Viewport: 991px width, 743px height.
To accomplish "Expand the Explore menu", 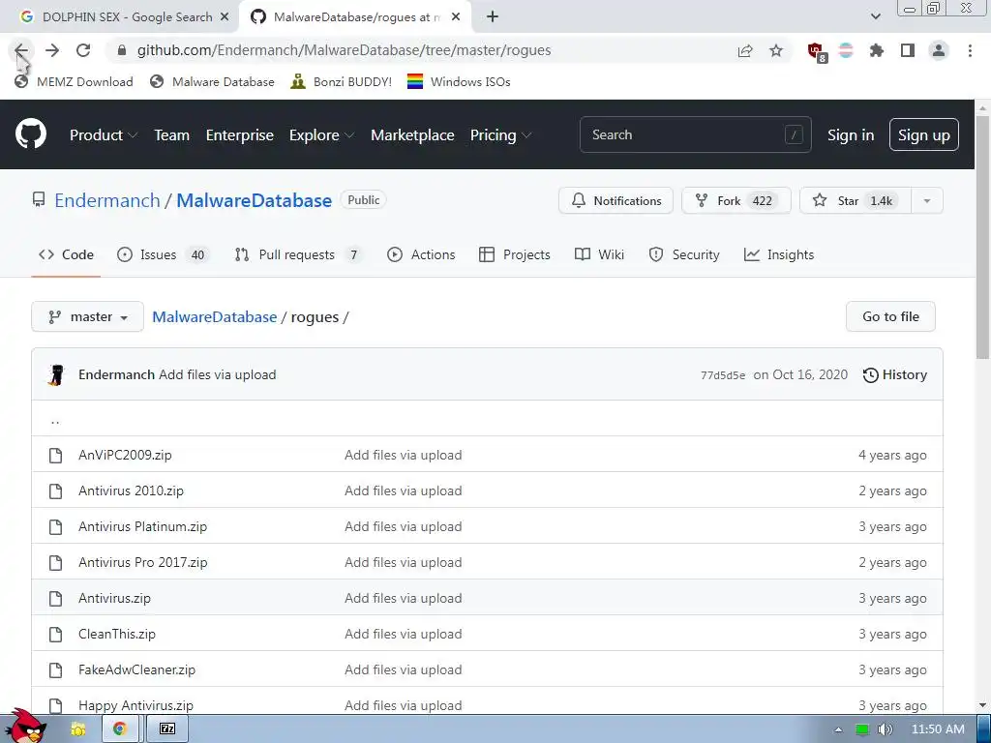I will [x=321, y=134].
